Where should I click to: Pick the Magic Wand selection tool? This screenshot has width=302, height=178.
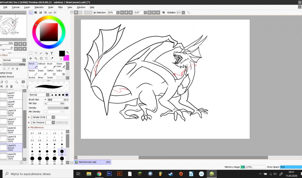tap(41, 53)
